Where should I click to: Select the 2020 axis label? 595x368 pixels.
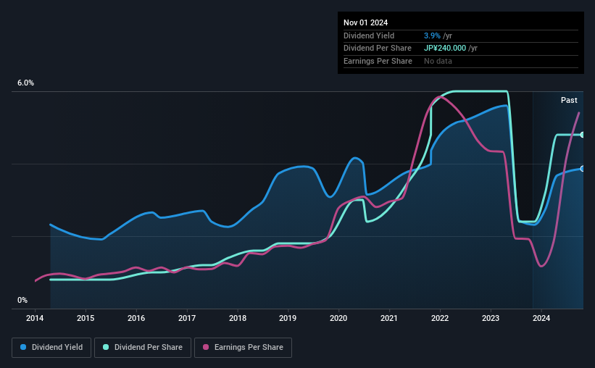point(338,318)
